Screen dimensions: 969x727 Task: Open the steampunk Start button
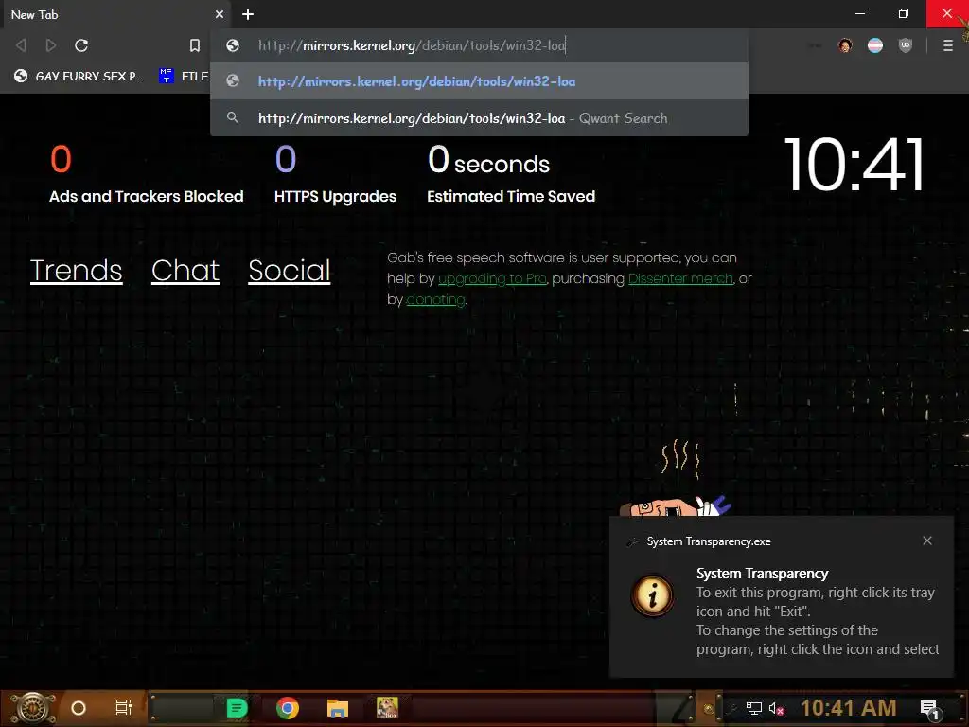33,708
